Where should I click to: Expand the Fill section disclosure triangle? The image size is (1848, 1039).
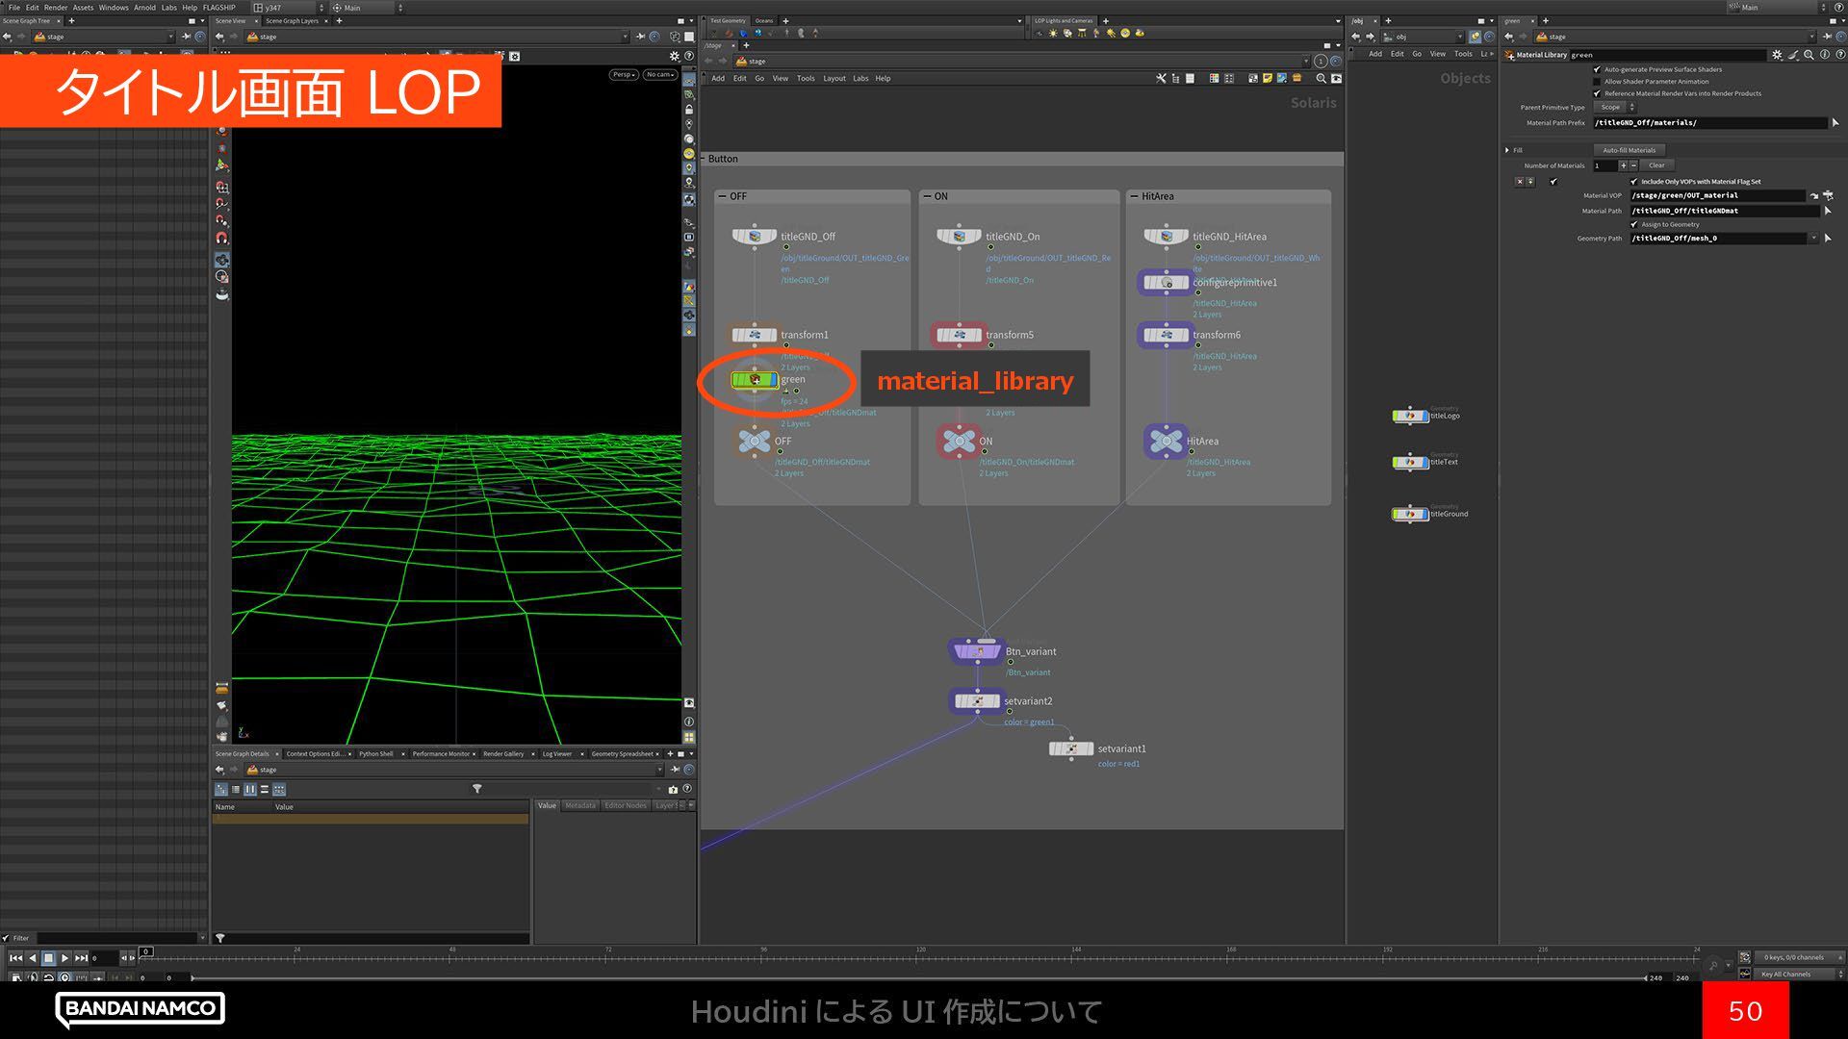1507,150
